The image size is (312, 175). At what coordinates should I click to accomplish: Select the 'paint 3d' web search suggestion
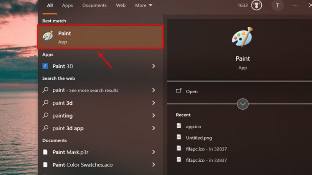coord(62,103)
